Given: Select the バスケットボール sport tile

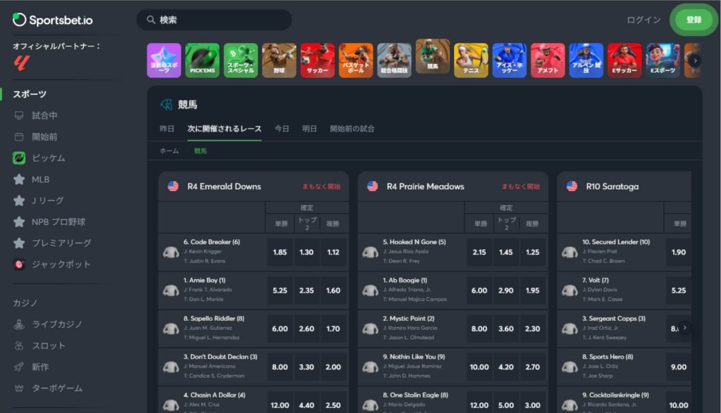Looking at the screenshot, I should tap(356, 61).
